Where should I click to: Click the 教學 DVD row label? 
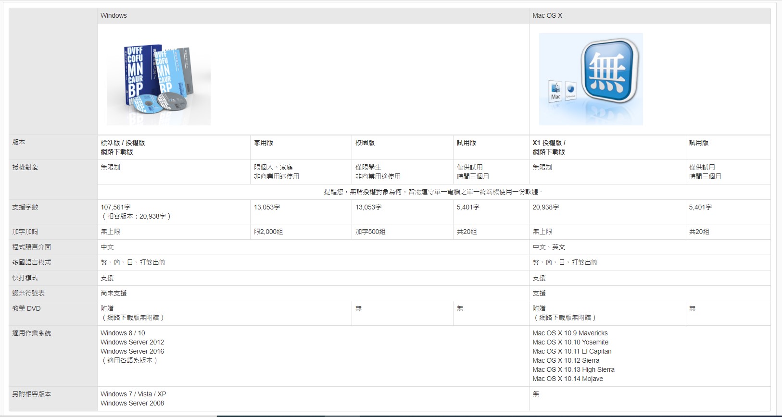(x=26, y=308)
